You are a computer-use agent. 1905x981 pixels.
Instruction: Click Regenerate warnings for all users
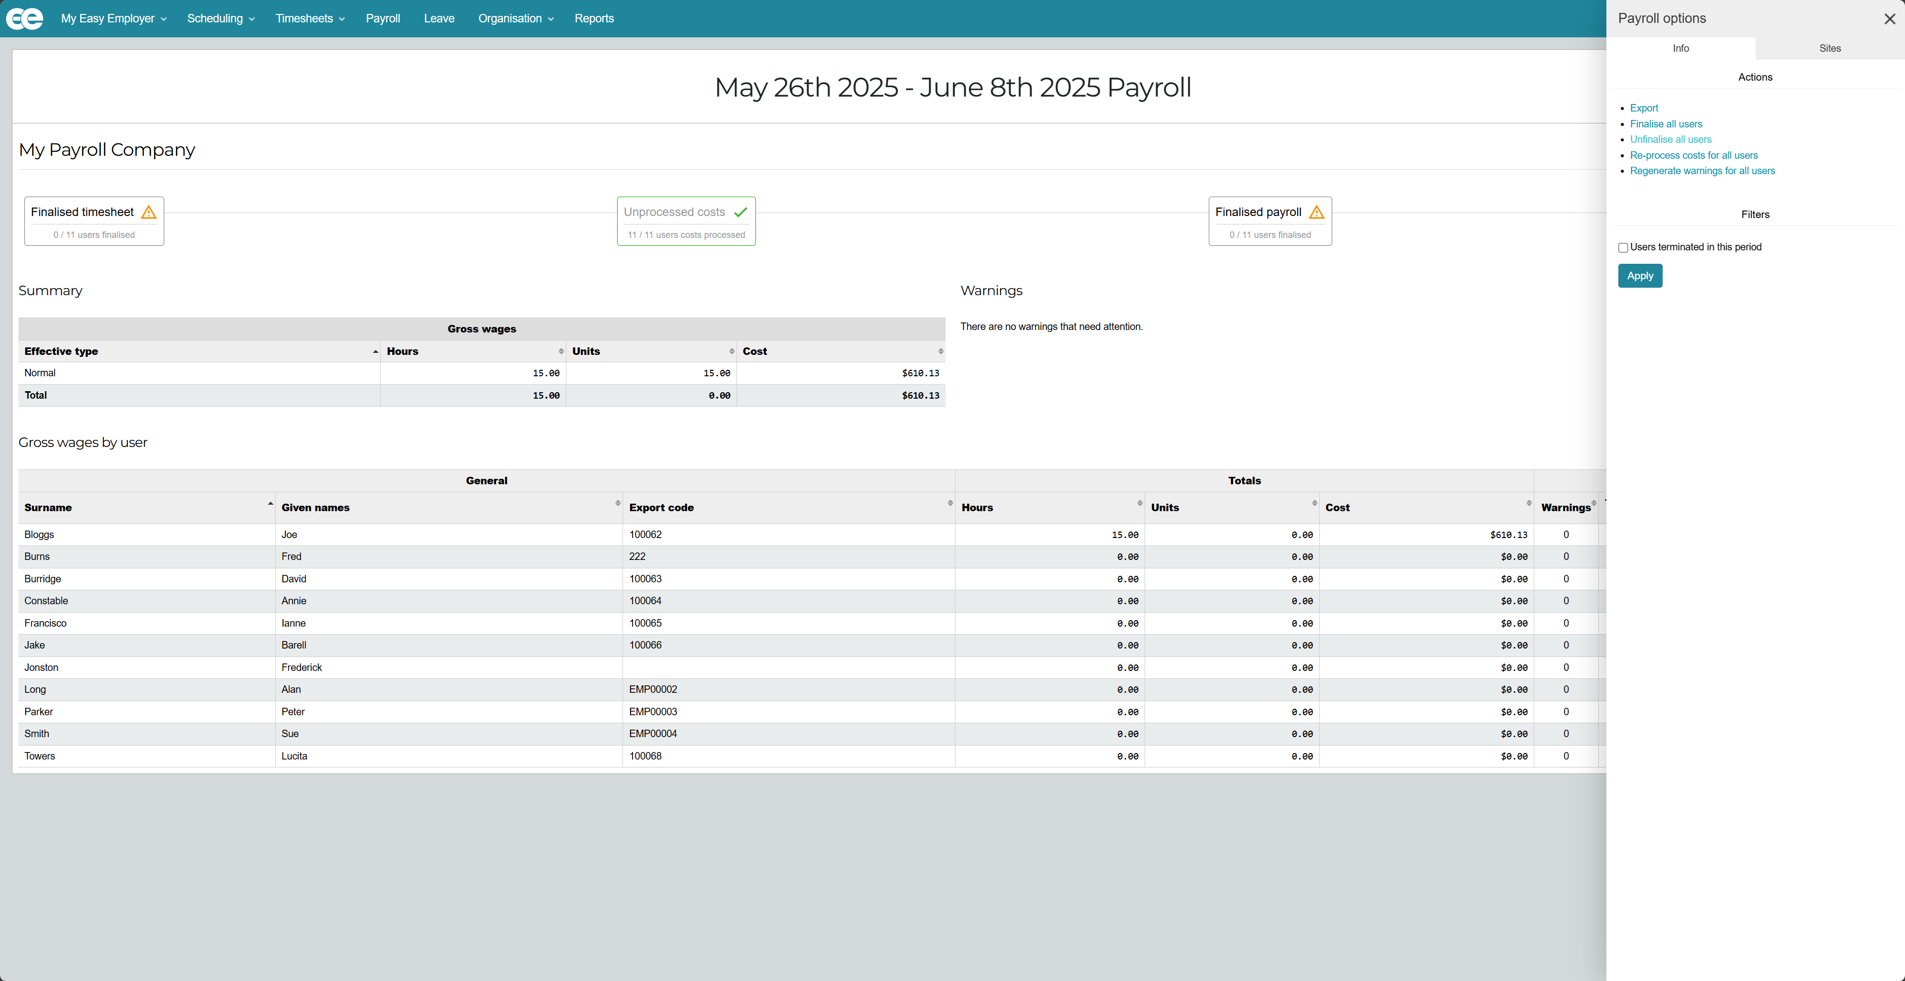tap(1701, 171)
